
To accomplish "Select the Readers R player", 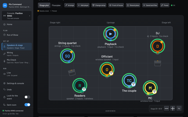I will pyautogui.click(x=80, y=85).
